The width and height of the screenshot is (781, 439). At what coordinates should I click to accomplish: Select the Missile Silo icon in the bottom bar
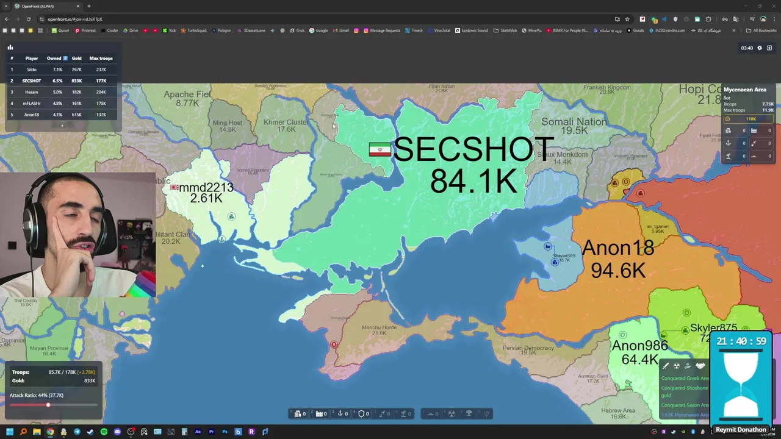[x=382, y=413]
